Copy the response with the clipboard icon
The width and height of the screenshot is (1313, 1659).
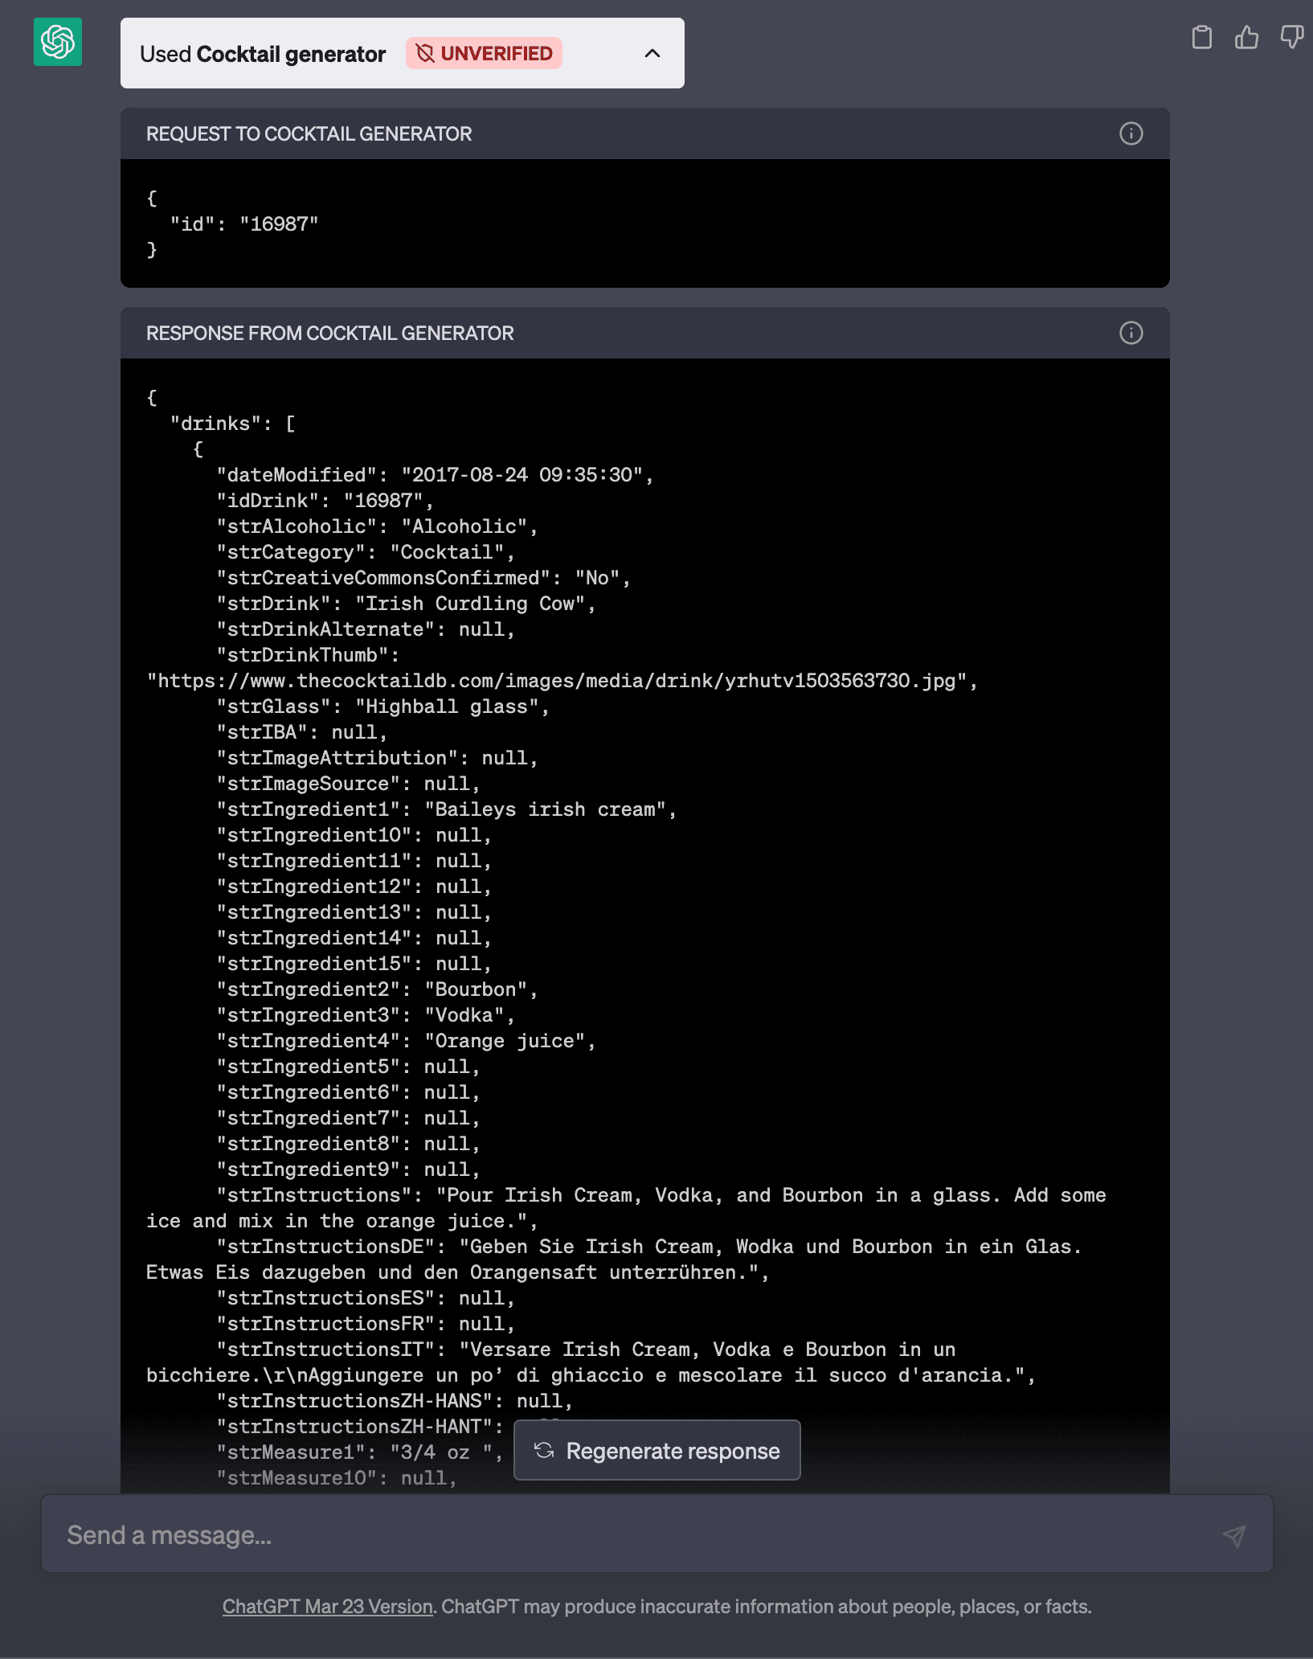coord(1201,38)
